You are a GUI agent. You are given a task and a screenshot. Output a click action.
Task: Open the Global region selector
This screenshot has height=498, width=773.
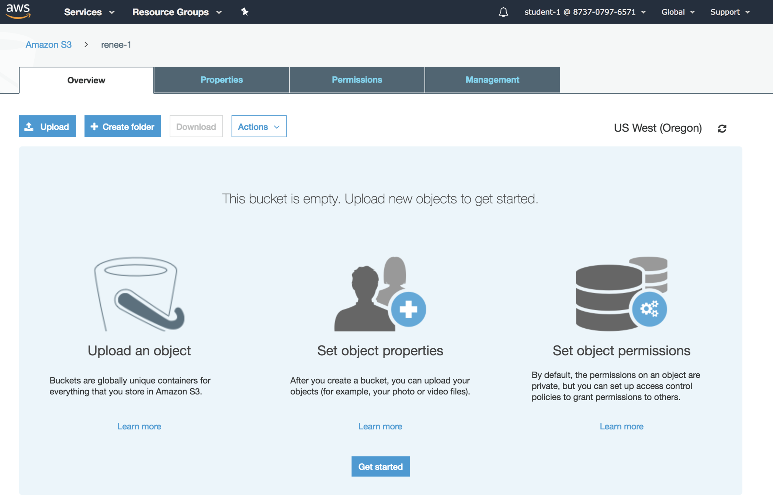tap(677, 12)
